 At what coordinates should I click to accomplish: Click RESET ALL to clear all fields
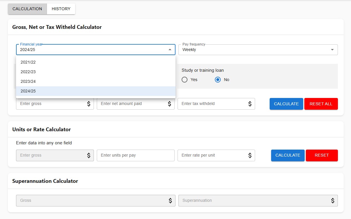[x=321, y=104]
